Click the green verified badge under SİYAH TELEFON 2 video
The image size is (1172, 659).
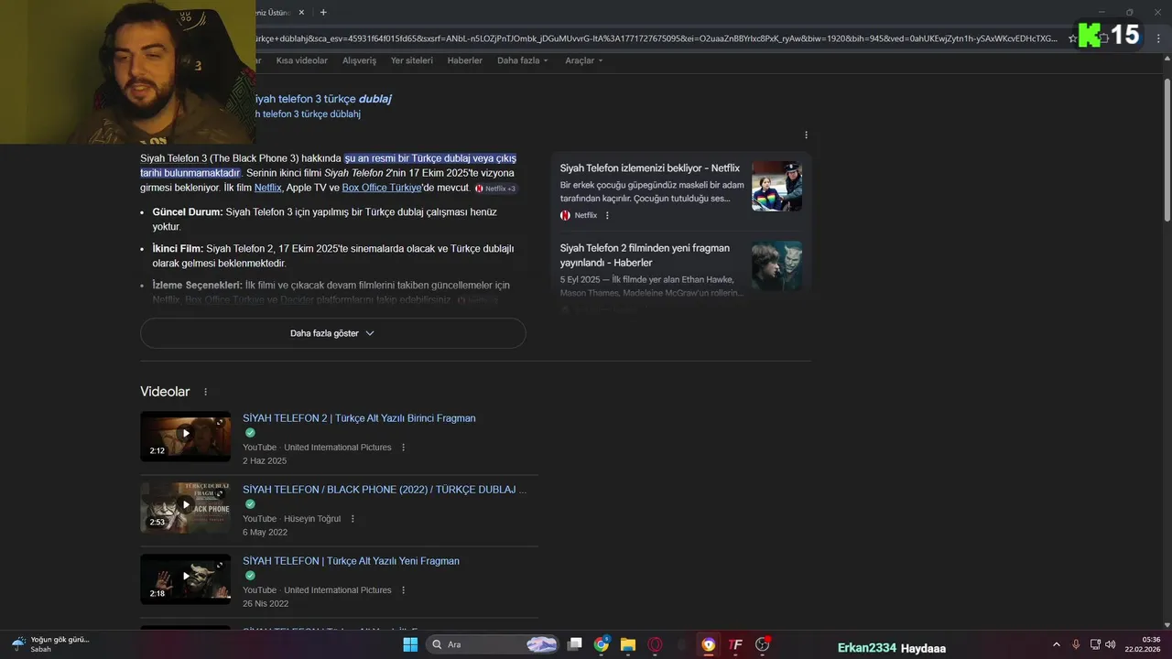pos(250,433)
